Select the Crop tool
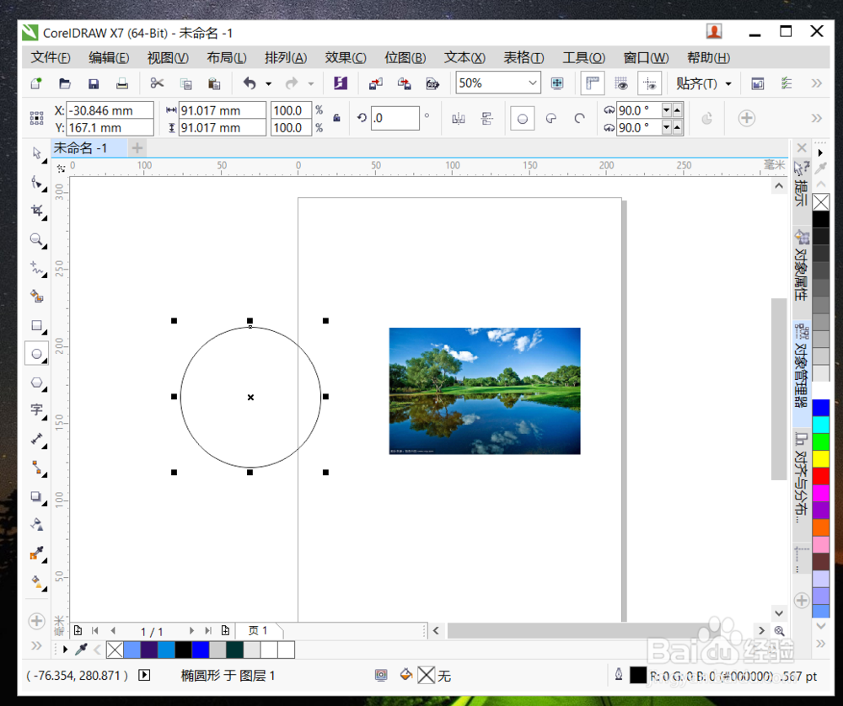The image size is (843, 706). point(36,211)
